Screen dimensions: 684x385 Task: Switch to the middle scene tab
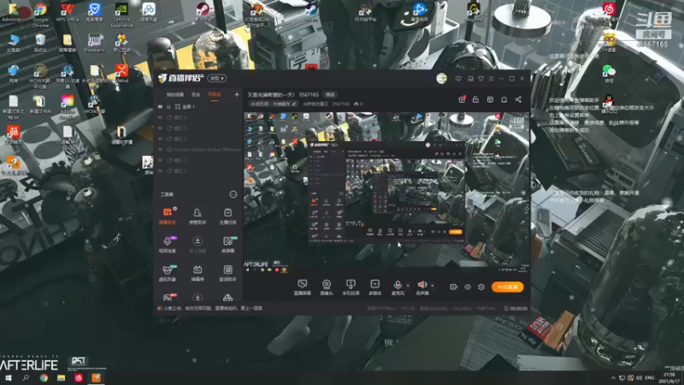click(196, 95)
